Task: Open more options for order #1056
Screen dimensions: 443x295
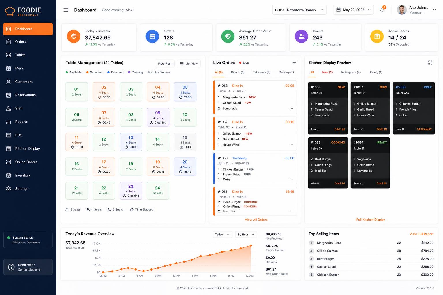Action: coord(291,179)
